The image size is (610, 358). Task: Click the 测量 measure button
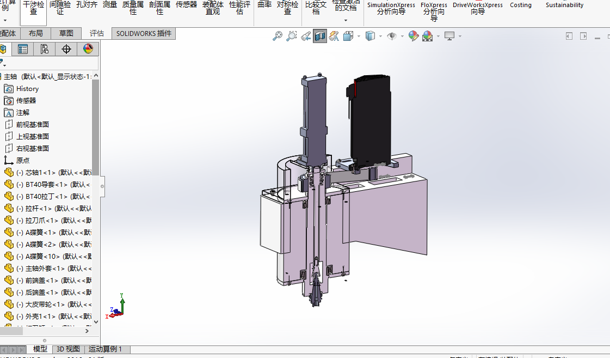point(110,5)
